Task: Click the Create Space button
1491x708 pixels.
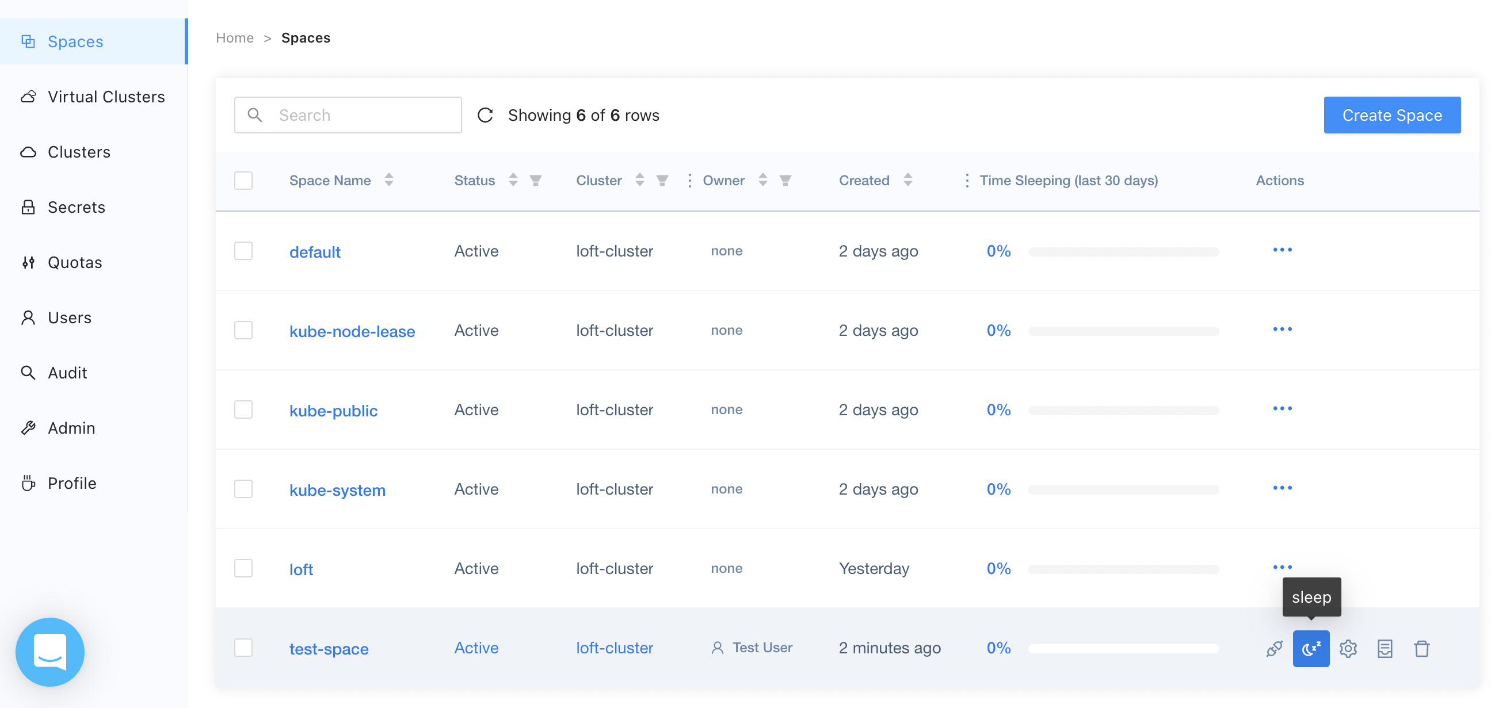Action: [x=1391, y=115]
